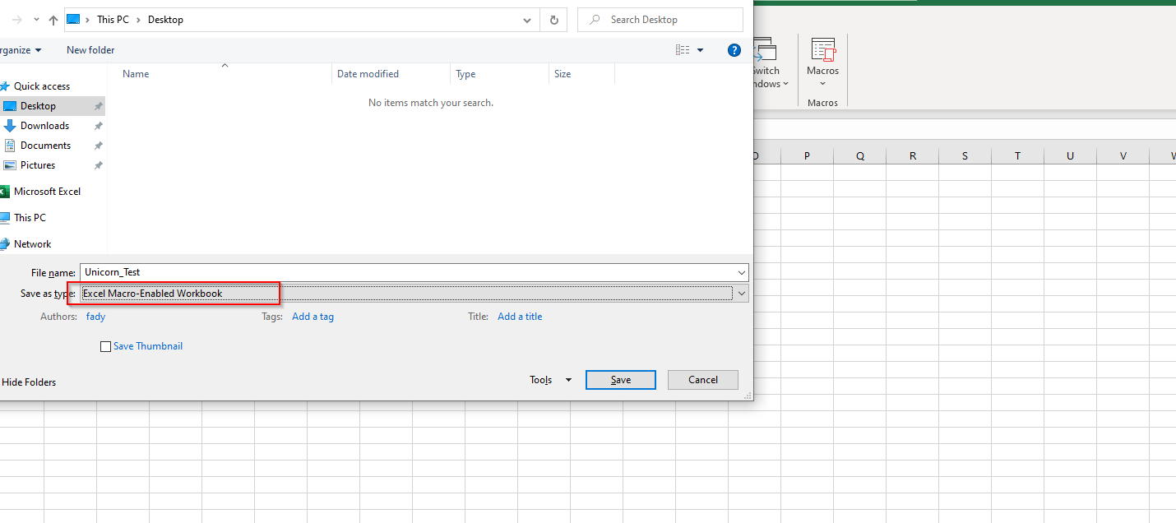The height and width of the screenshot is (523, 1176).
Task: Click the Change your view icon
Action: click(x=683, y=50)
